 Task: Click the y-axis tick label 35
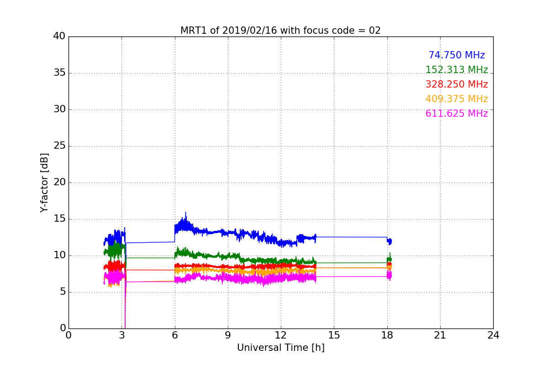click(59, 73)
